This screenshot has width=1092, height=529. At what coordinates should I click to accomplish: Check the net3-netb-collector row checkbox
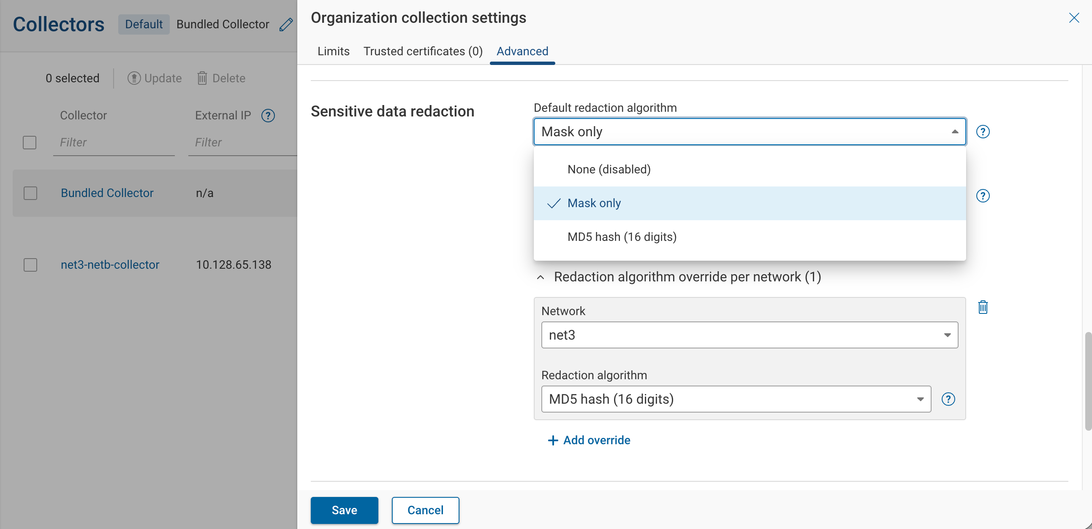(30, 265)
